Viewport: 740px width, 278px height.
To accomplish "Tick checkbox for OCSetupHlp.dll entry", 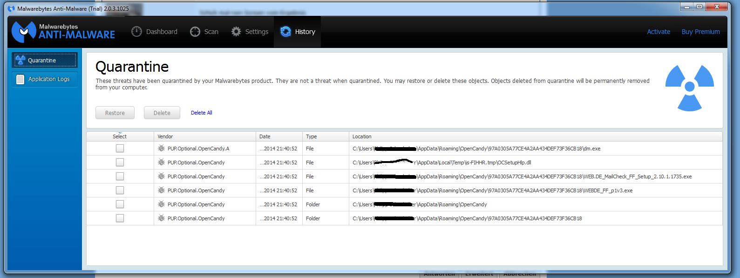I will tap(120, 162).
